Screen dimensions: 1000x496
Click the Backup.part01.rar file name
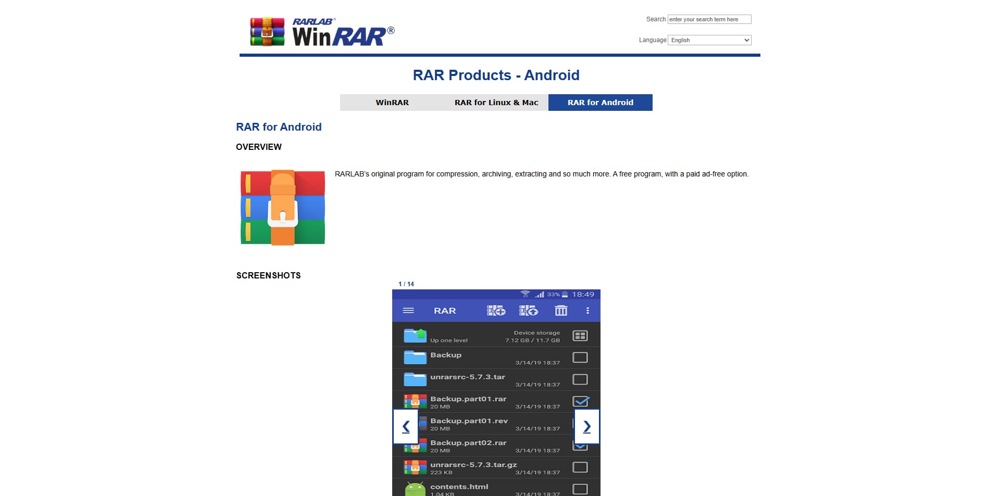coord(468,399)
